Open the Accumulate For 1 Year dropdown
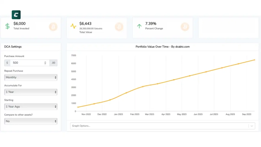Image resolution: width=261 pixels, height=147 pixels. pyautogui.click(x=31, y=92)
